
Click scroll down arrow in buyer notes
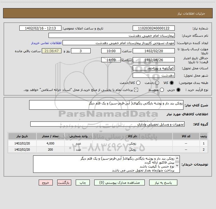click(177, 165)
